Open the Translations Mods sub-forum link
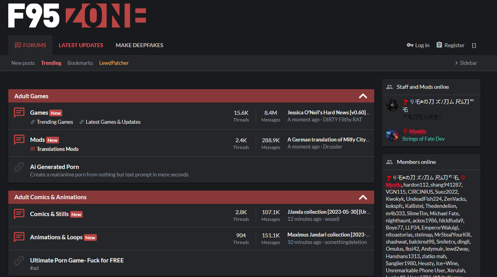The width and height of the screenshot is (497, 277). pos(57,149)
